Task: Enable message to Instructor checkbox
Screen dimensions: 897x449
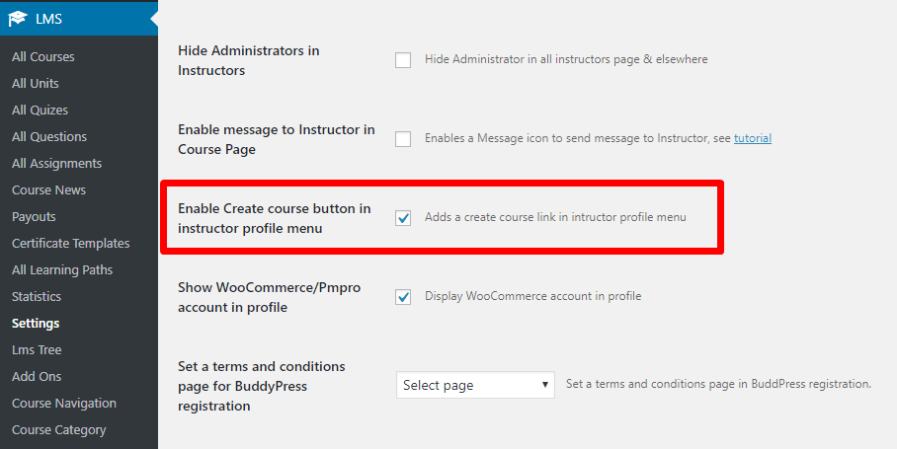Action: click(403, 139)
